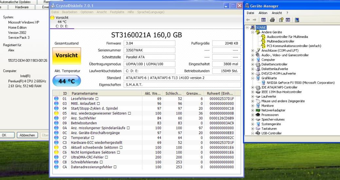Click the SONNE computer icon in tree

coord(253,27)
